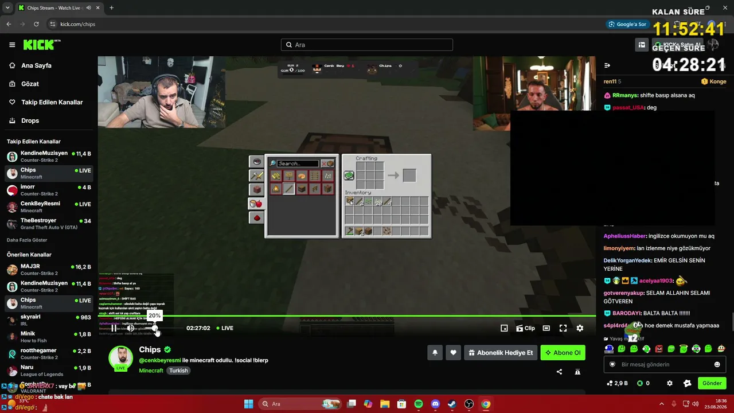The width and height of the screenshot is (734, 413).
Task: Follow Chips with the heart button
Action: 453,353
